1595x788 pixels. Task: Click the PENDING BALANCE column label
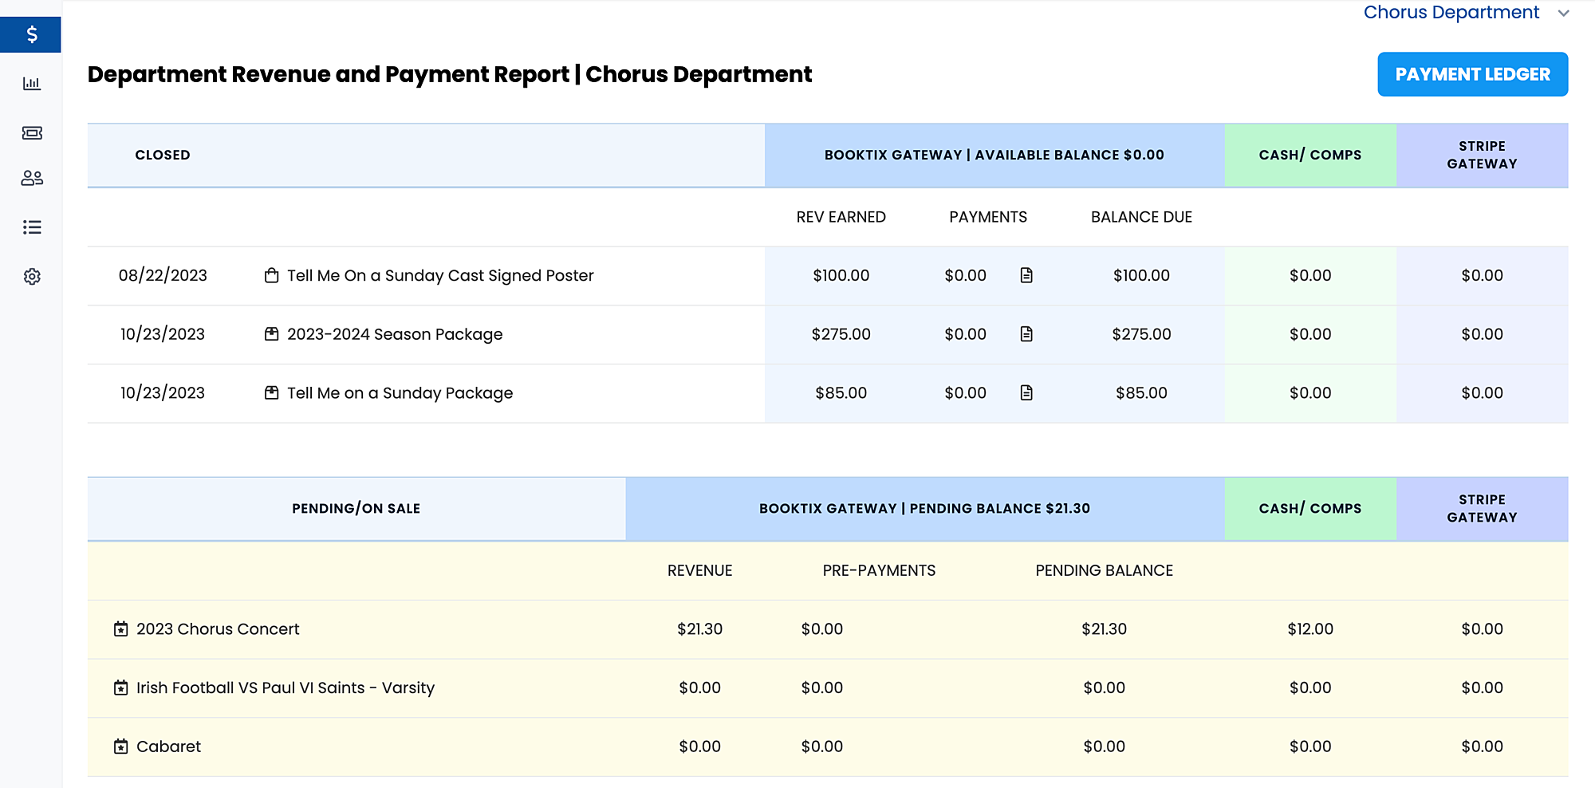tap(1104, 571)
